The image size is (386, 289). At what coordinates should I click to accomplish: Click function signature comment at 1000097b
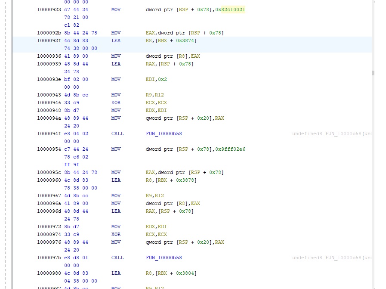[332, 258]
